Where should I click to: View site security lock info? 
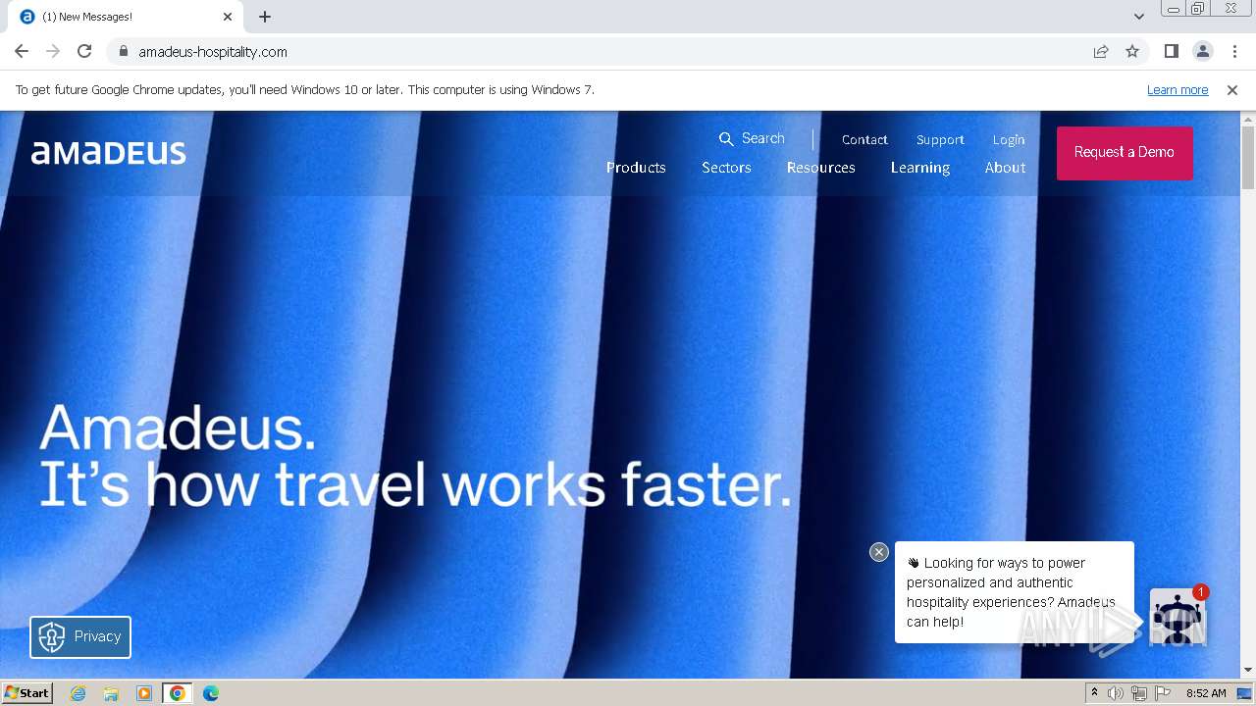coord(124,51)
